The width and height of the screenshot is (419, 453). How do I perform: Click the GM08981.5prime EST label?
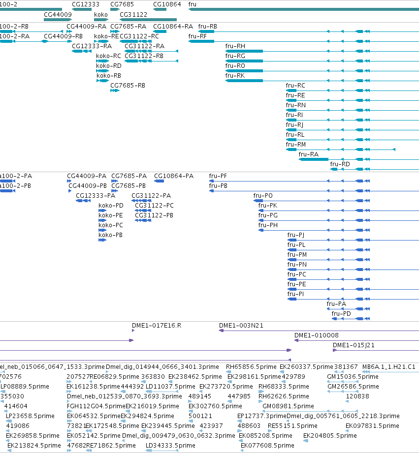point(289,406)
